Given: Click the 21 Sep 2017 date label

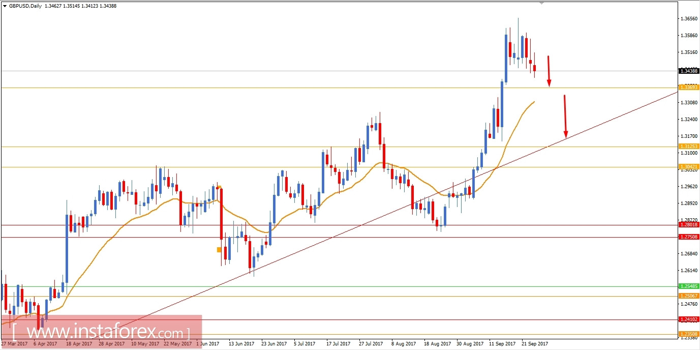Looking at the screenshot, I should coord(535,344).
